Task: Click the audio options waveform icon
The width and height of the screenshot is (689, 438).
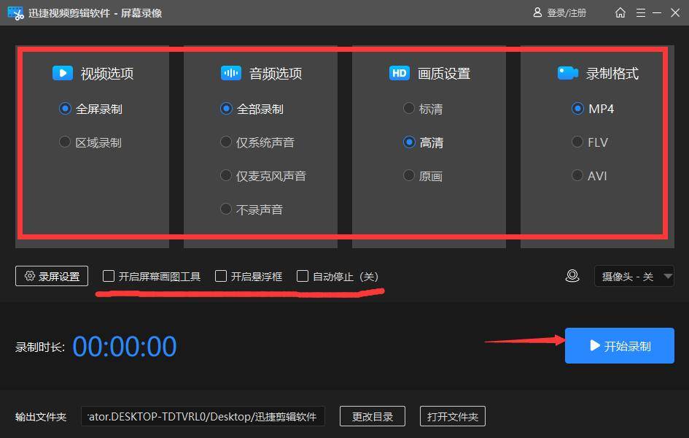Action: [230, 73]
